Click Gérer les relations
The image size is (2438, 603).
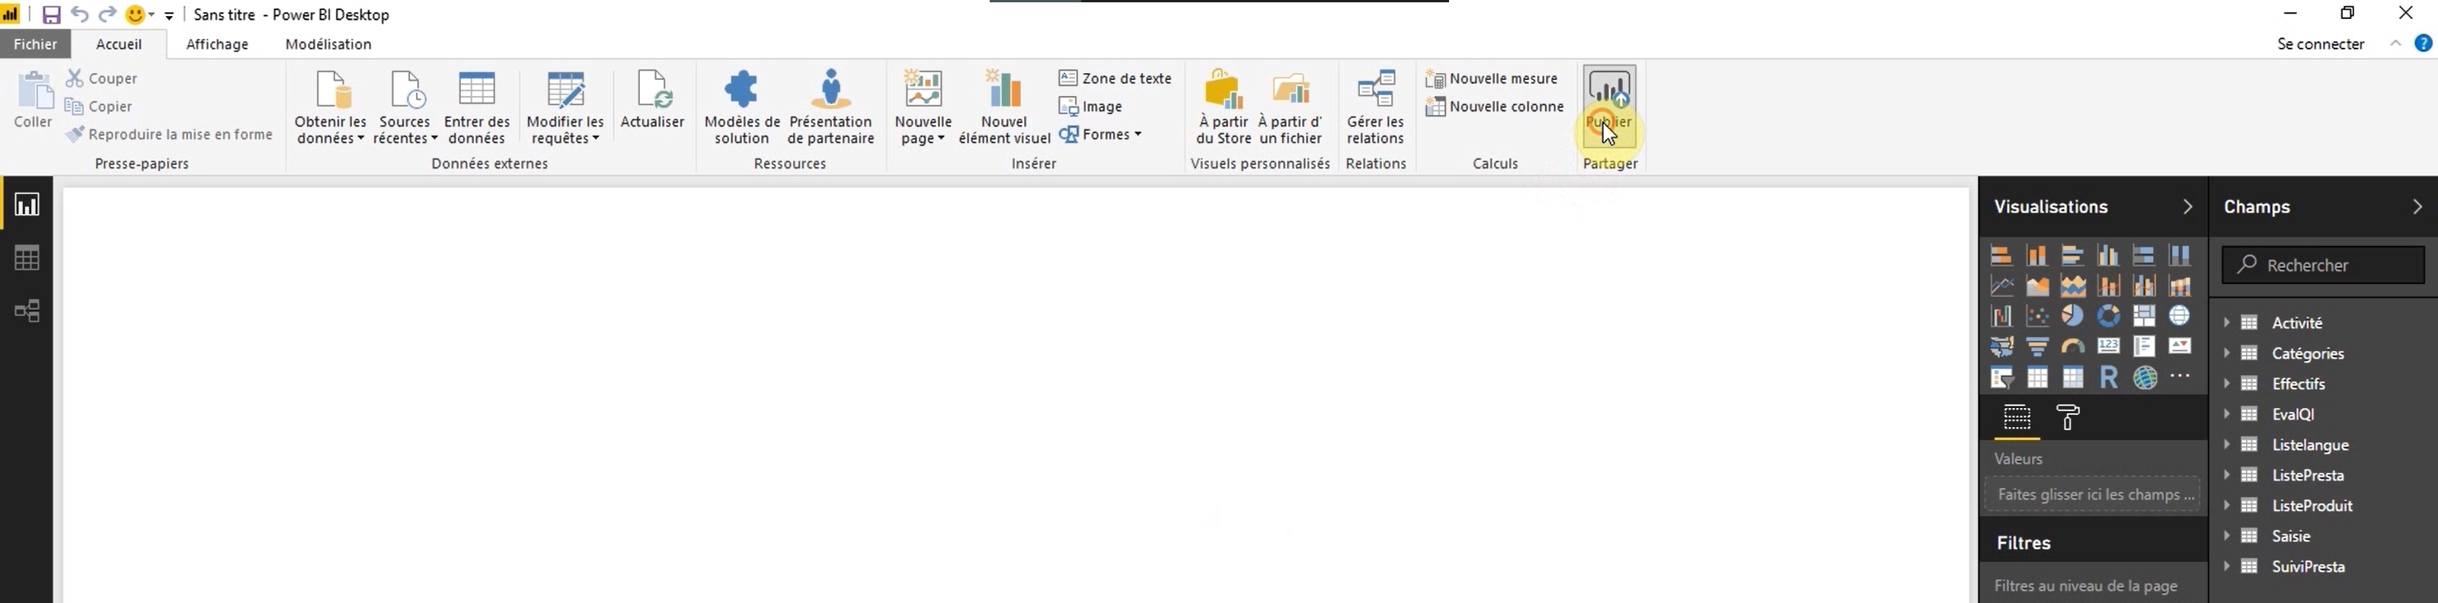click(1375, 108)
